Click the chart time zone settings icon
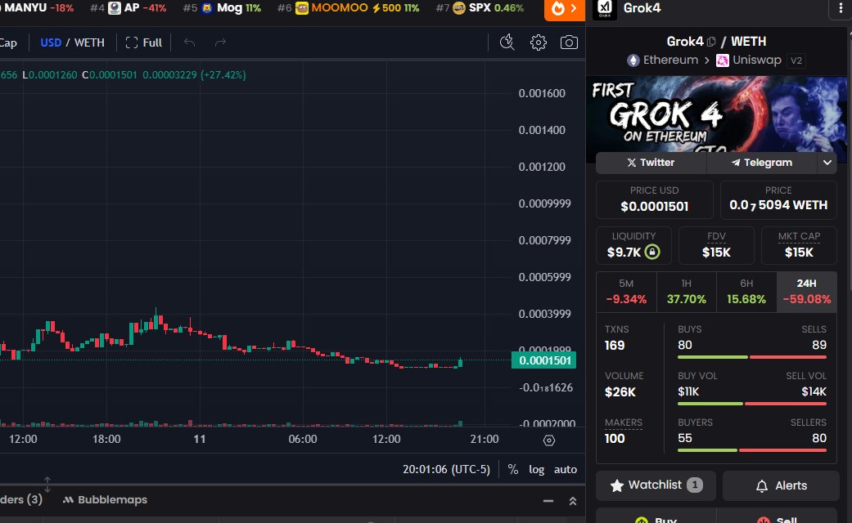Image resolution: width=852 pixels, height=523 pixels. [549, 440]
